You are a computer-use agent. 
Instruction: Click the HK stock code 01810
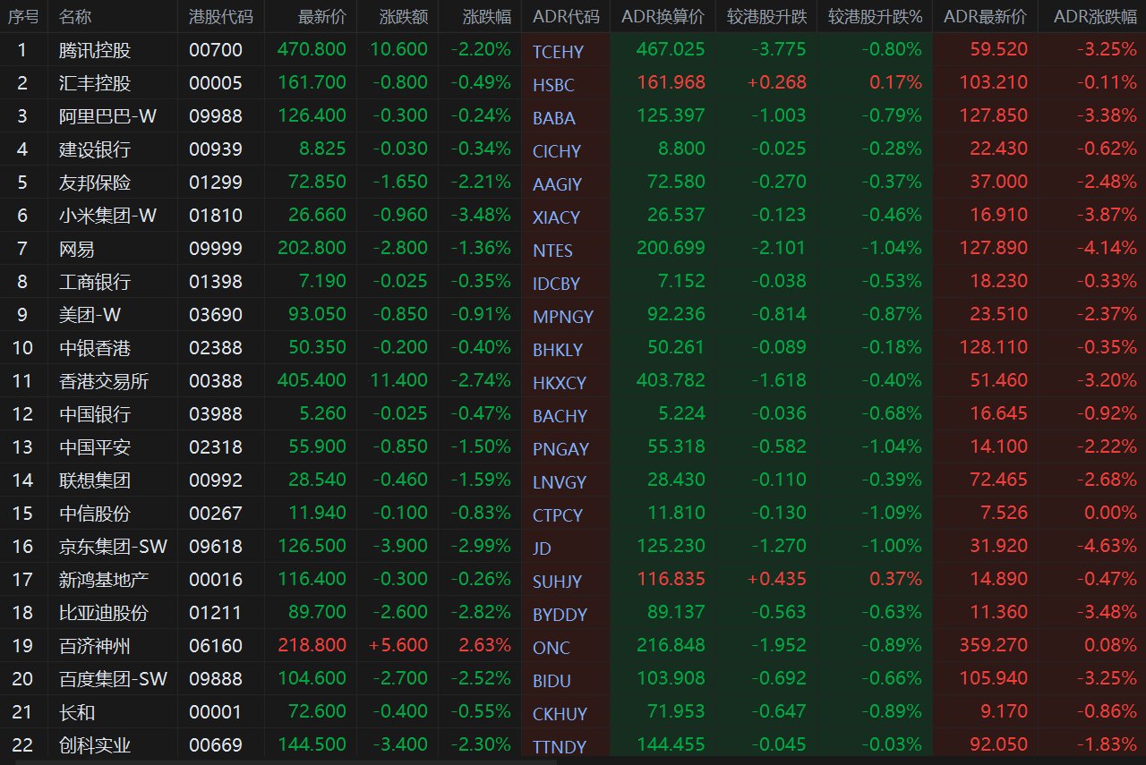pos(216,215)
